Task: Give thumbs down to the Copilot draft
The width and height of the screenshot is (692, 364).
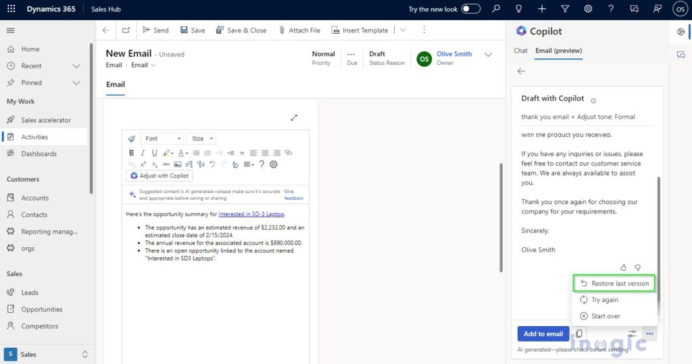Action: tap(638, 267)
